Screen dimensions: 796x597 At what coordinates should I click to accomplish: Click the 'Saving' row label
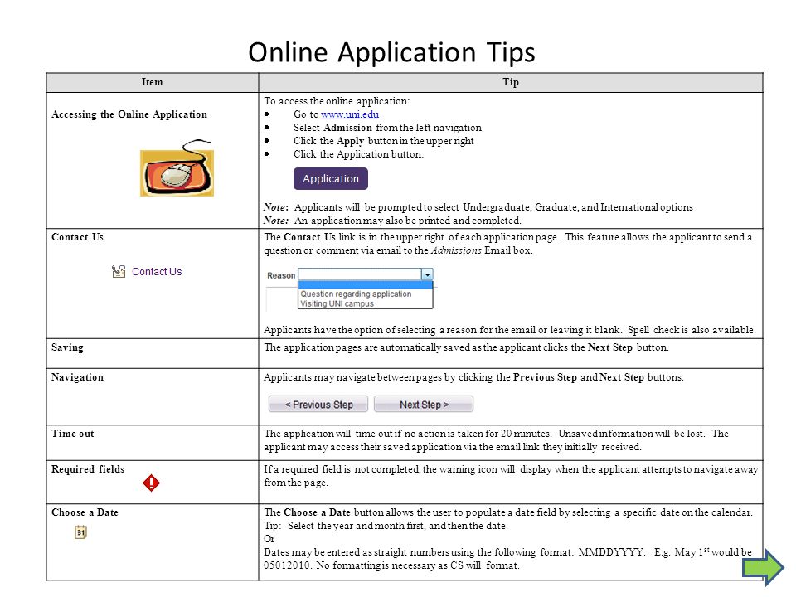(x=67, y=347)
